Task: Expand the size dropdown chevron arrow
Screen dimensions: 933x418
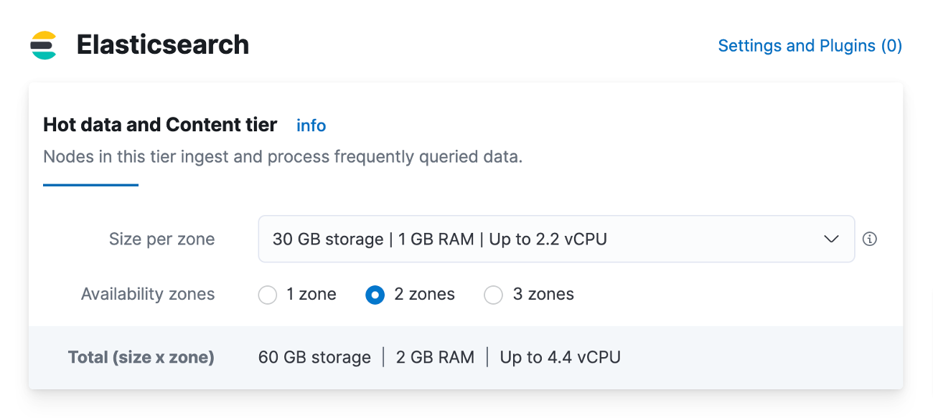Action: 831,239
